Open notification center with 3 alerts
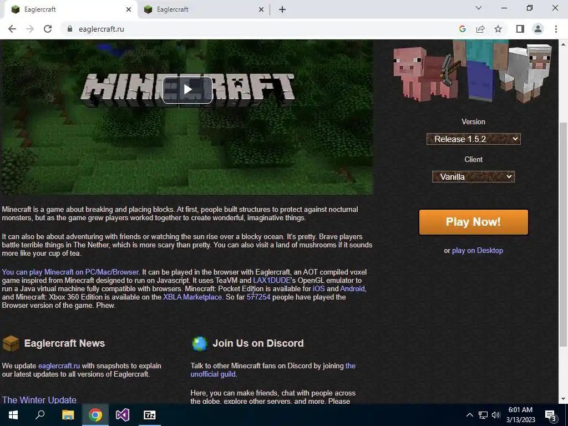The image size is (568, 426). (551, 415)
